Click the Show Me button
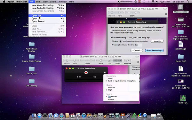 point(157,41)
